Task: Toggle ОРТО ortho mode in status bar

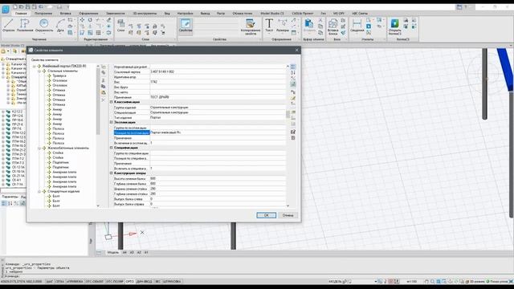Action: (130, 282)
